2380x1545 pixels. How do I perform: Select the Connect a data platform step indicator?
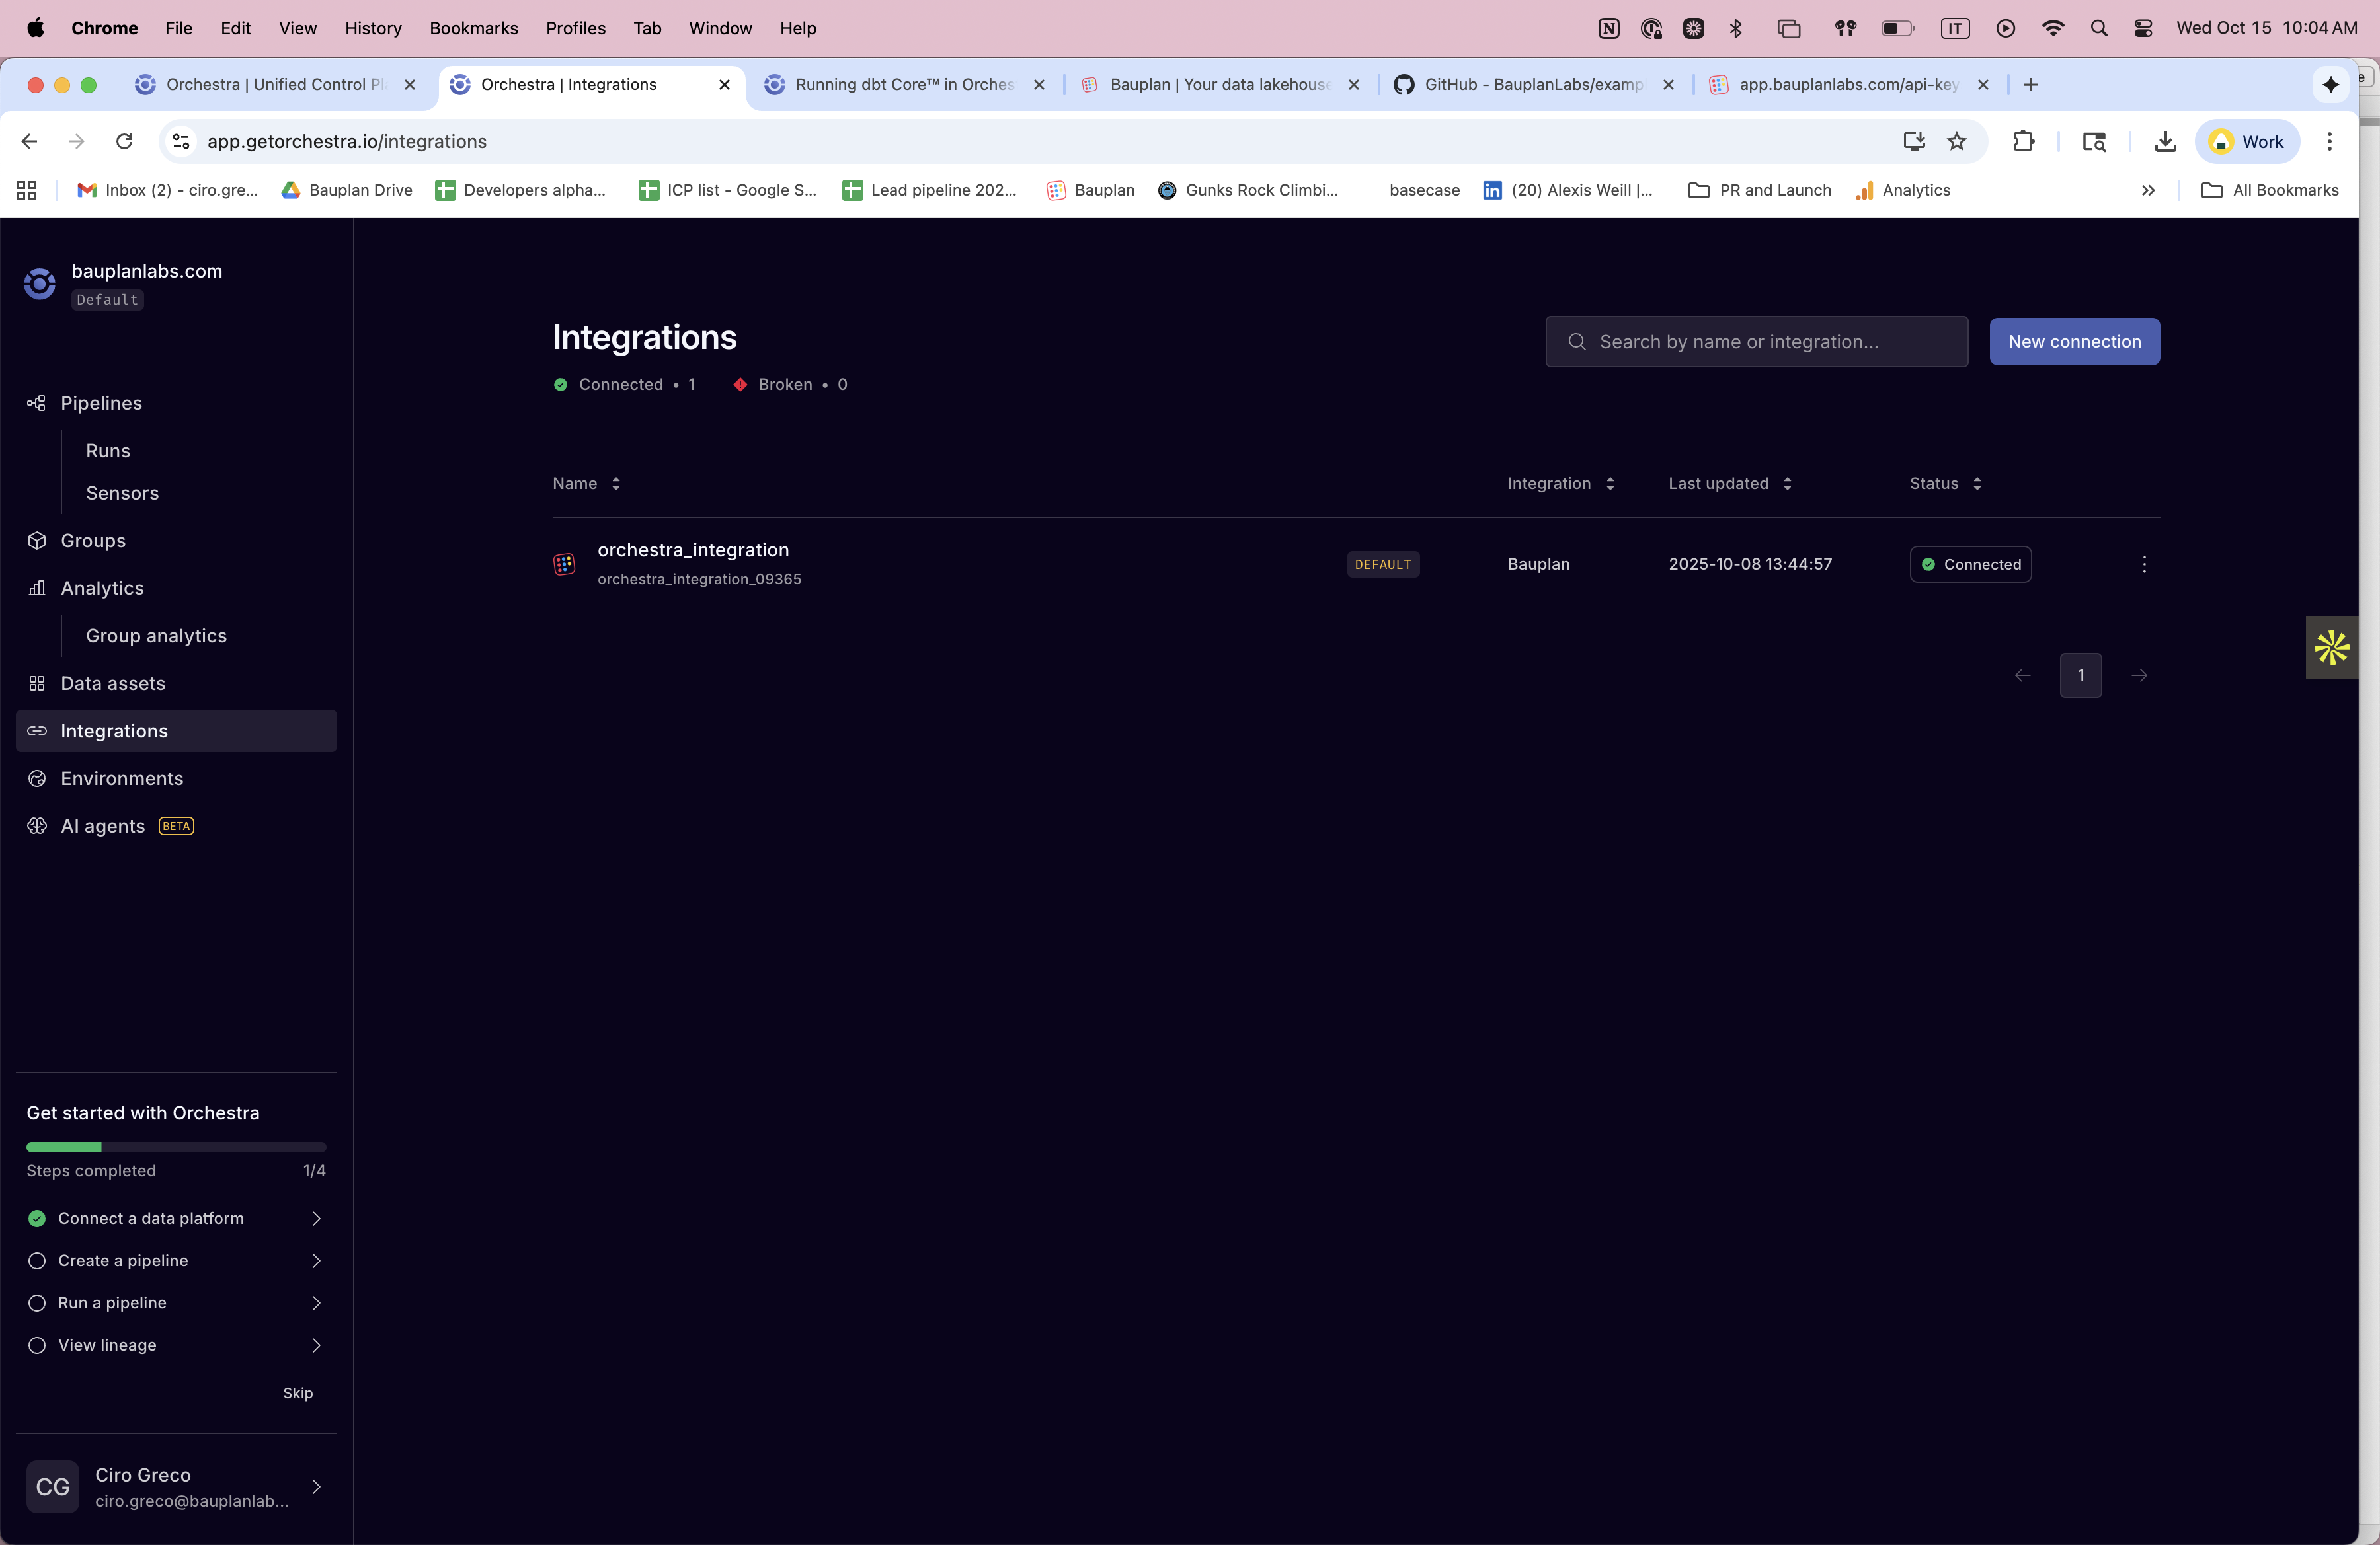pos(37,1218)
